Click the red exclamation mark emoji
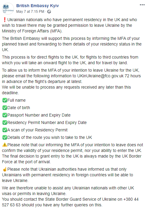Viewport: 147px width, 209px height. (x=5, y=20)
